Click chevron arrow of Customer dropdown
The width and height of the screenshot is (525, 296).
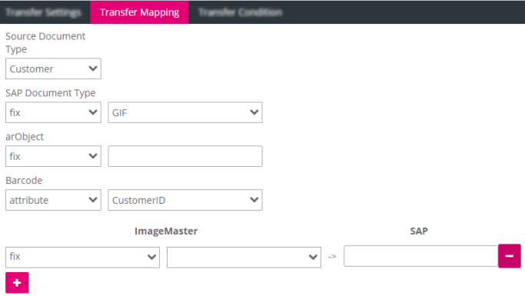pos(93,68)
